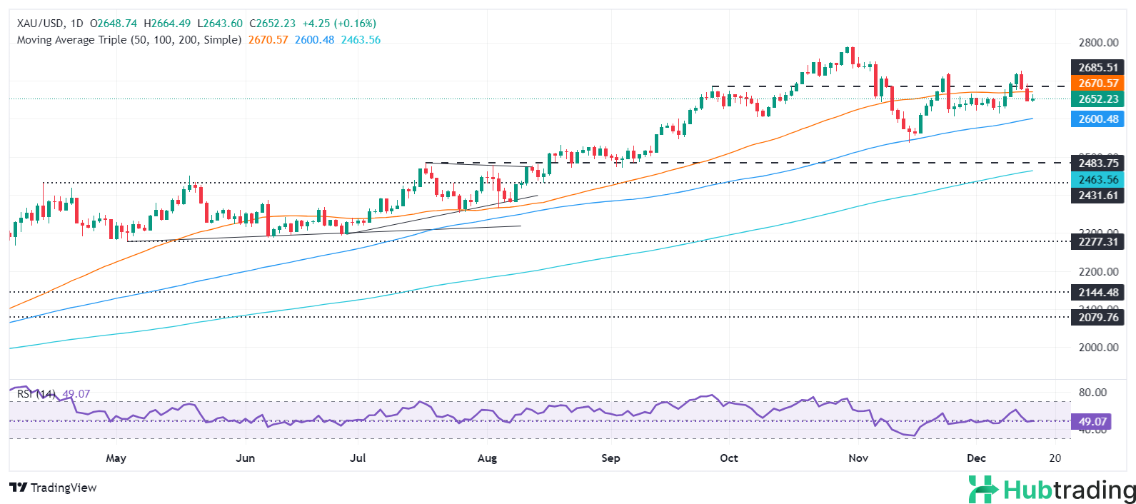Viewport: 1136px width, 504px height.
Task: Click the 1D interval label
Action: tap(77, 24)
